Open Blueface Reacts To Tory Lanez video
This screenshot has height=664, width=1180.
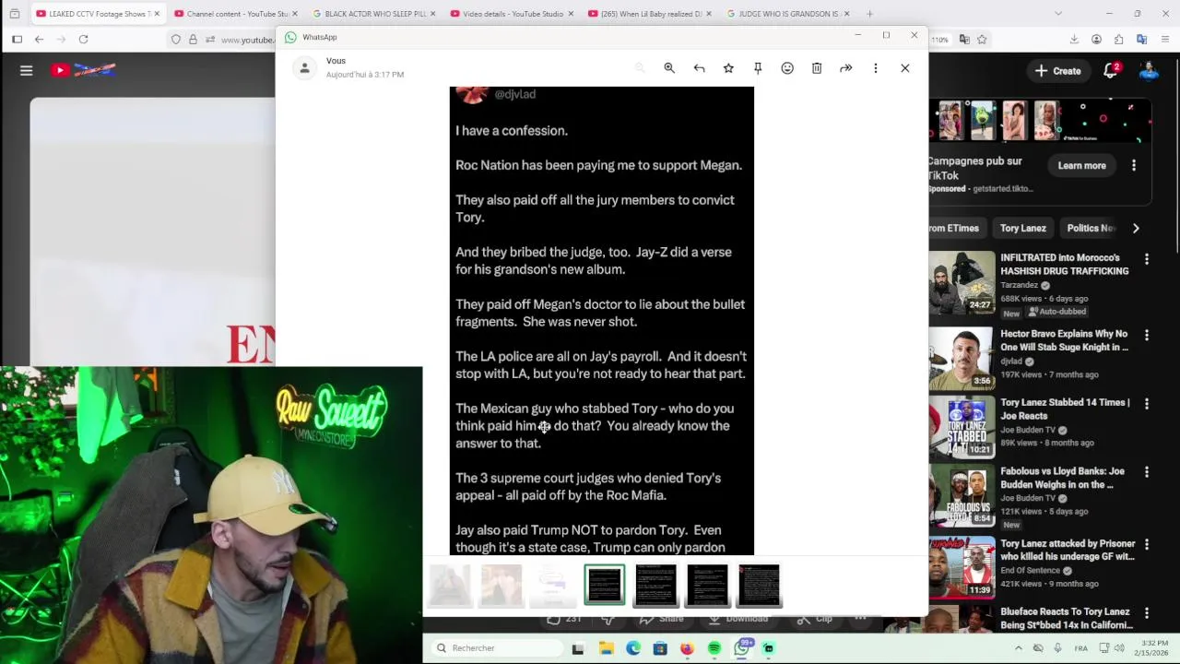click(x=1067, y=618)
